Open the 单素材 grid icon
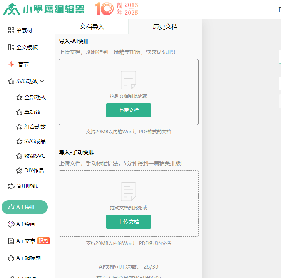Screen dimensions: 281x278 pos(11,30)
